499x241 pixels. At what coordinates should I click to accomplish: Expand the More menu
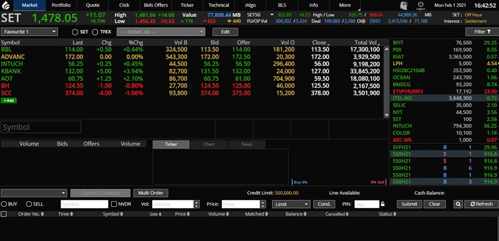346,5
